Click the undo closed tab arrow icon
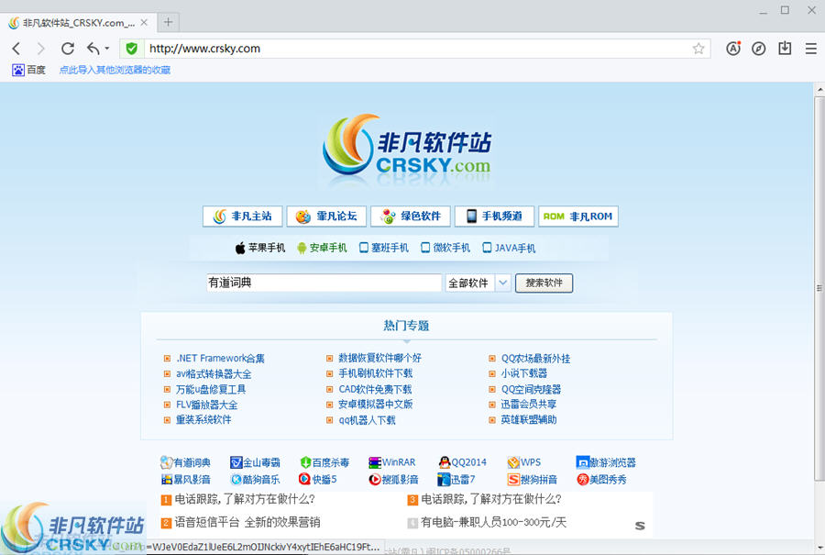Image resolution: width=825 pixels, height=555 pixels. [93, 49]
